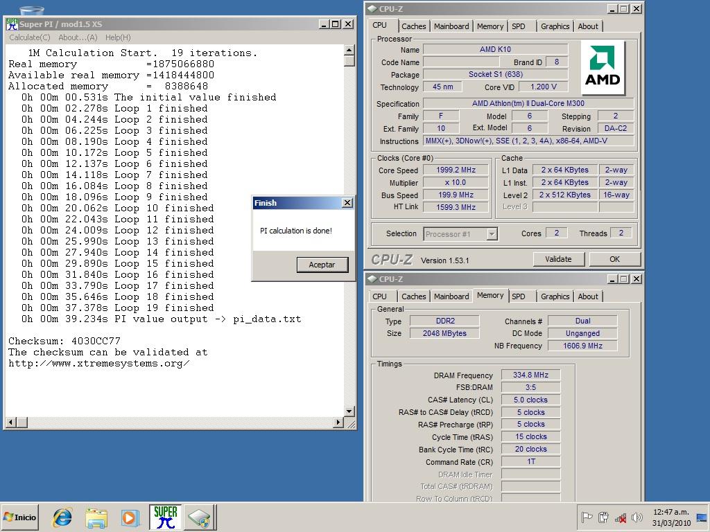
Task: Click the xtremesystems.org URL text
Action: pyautogui.click(x=98, y=363)
